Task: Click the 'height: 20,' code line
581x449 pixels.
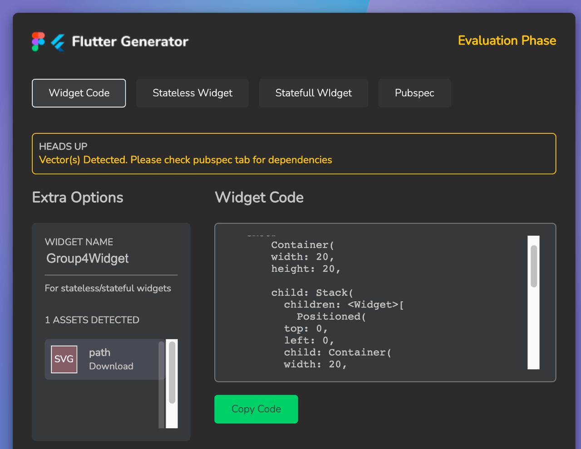Action: point(306,268)
